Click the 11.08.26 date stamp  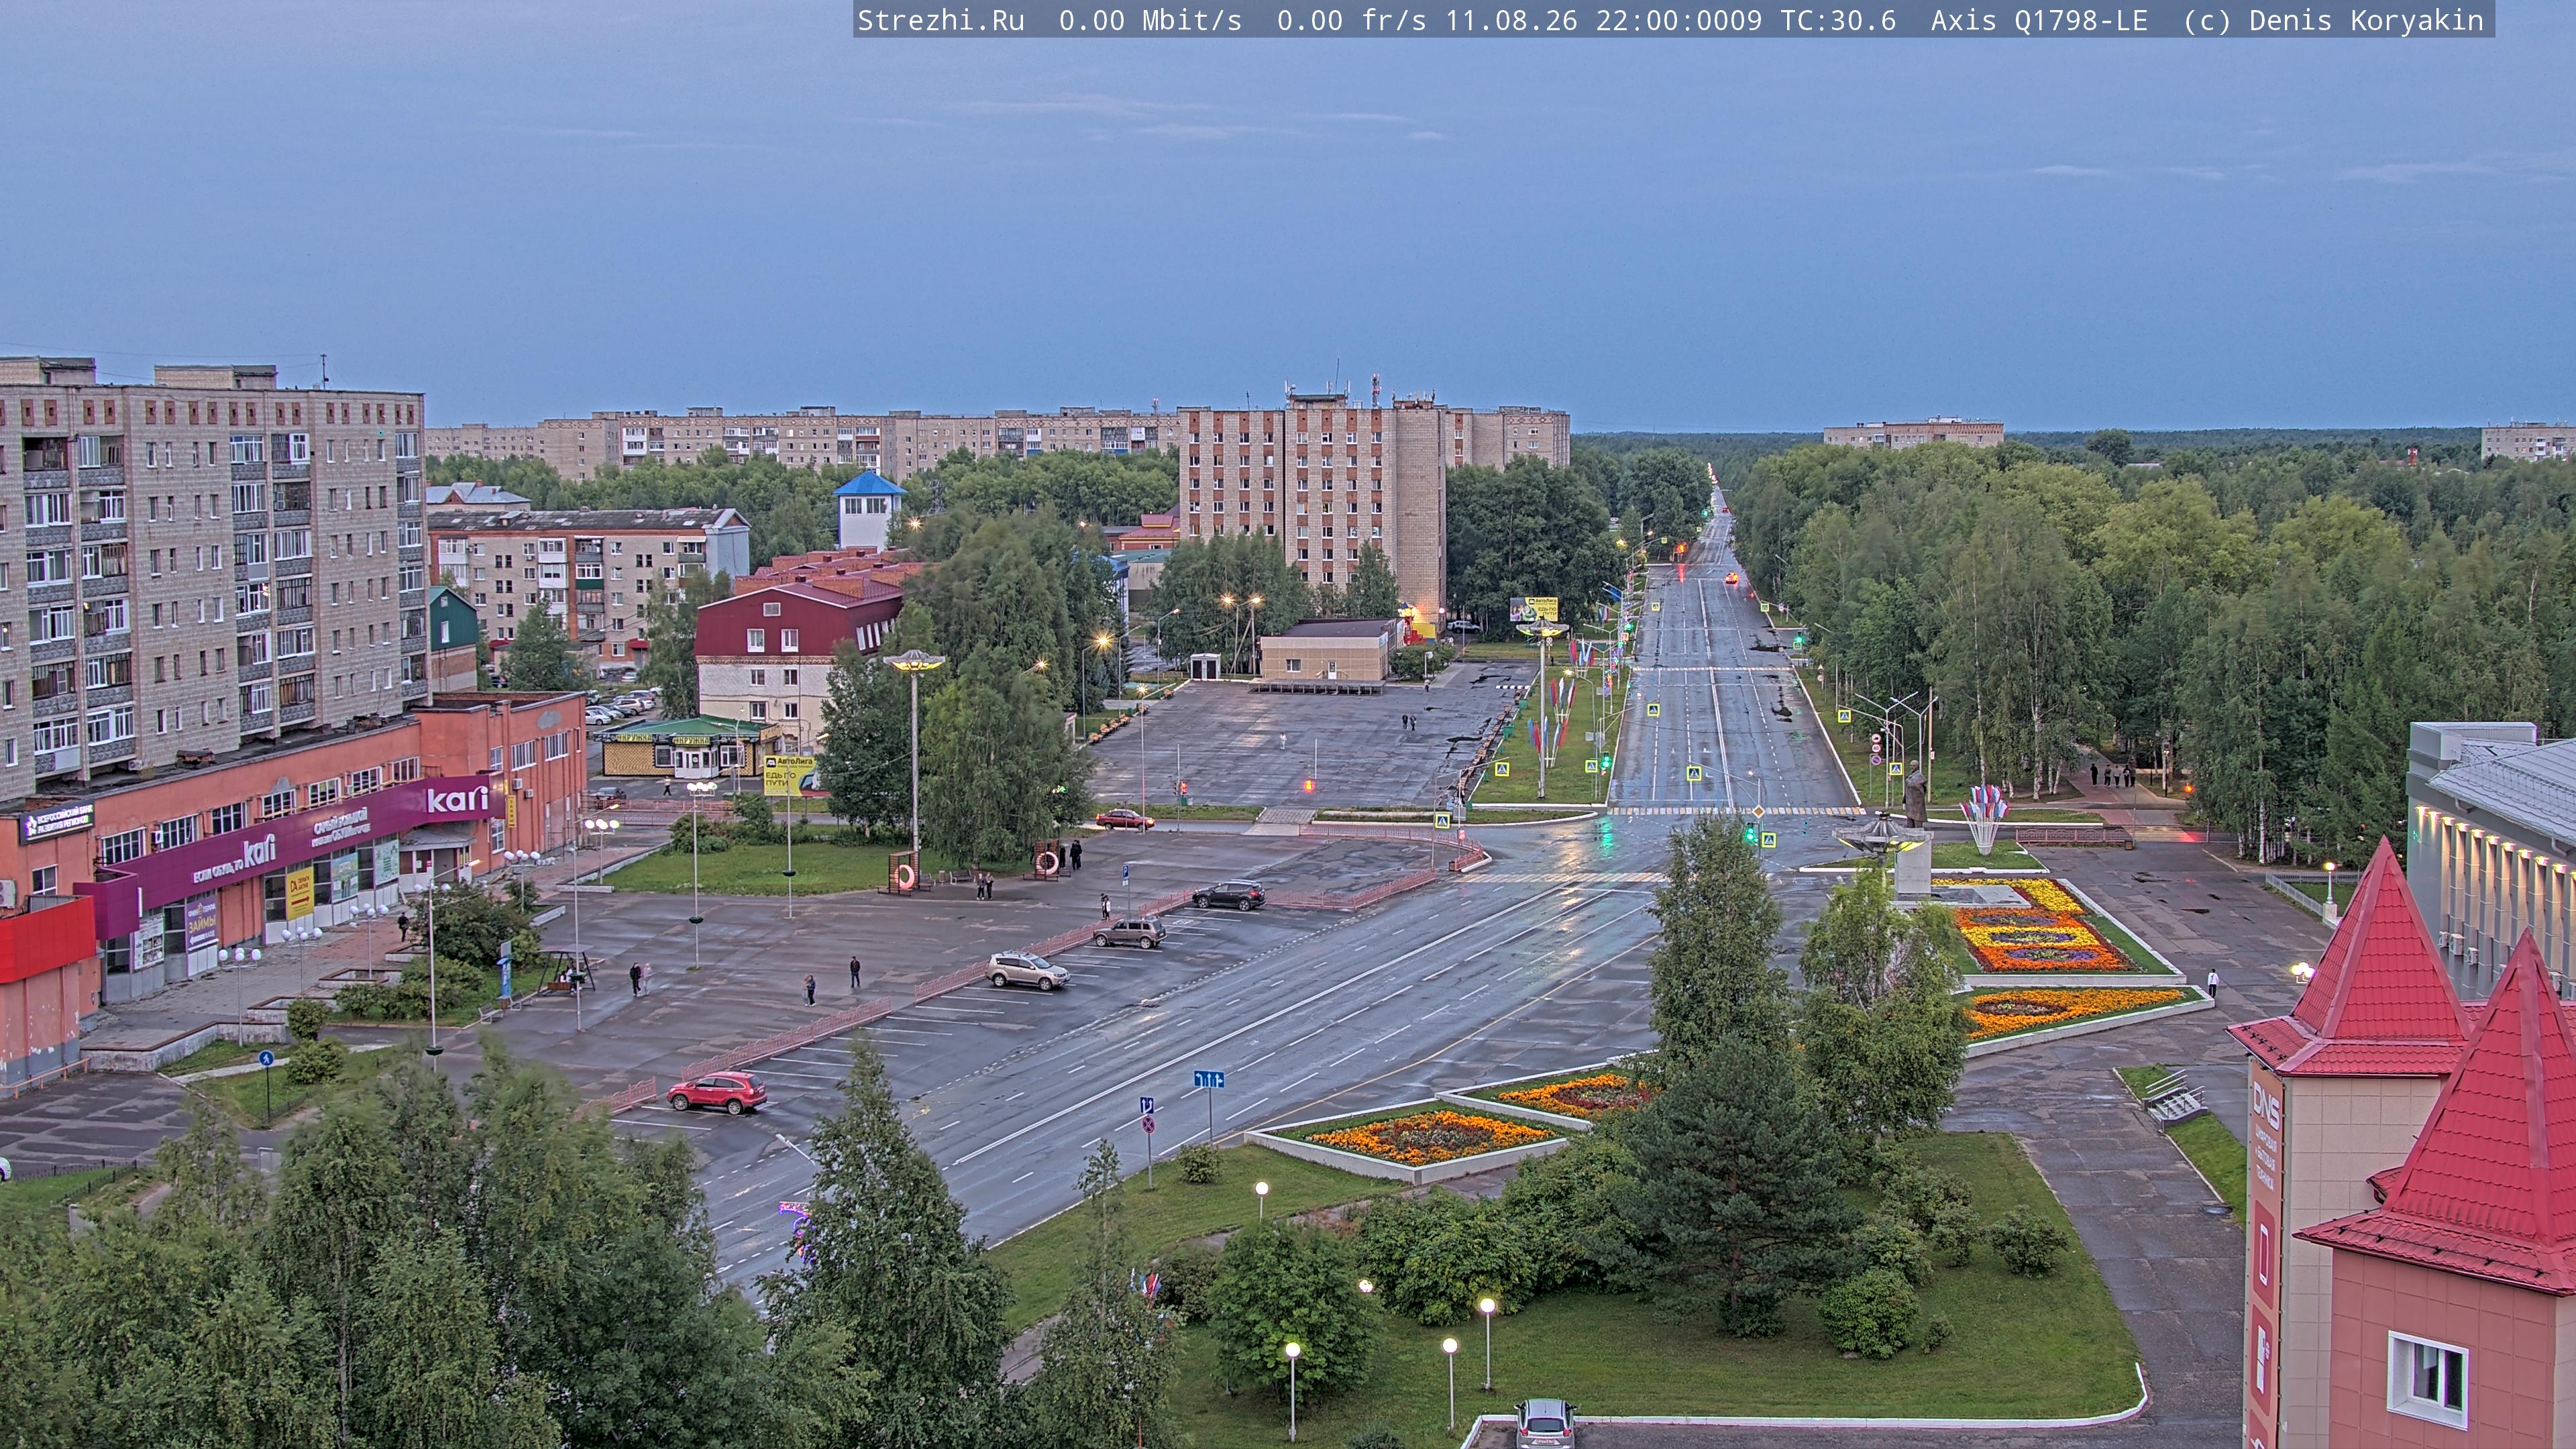point(1511,21)
